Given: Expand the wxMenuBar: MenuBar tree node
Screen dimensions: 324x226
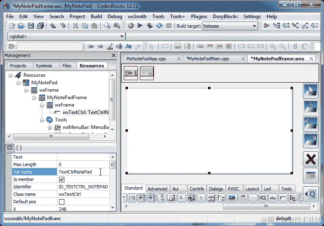Looking at the screenshot, I should [x=50, y=128].
